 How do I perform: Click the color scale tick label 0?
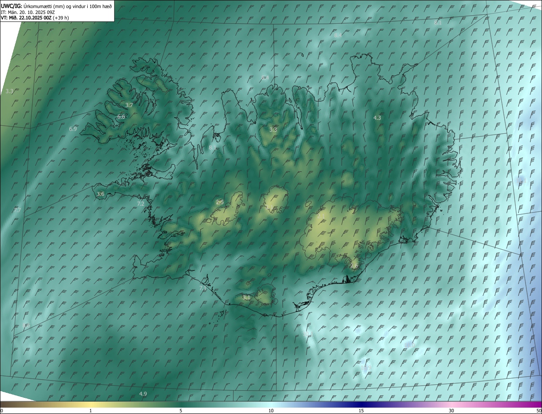click(2, 411)
